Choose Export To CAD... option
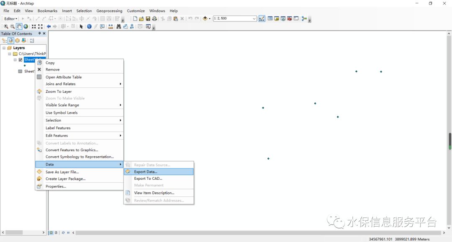This screenshot has width=452, height=242. coord(159,178)
